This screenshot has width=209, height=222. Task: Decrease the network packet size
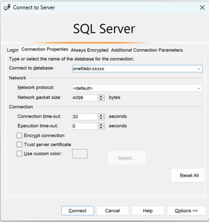[101, 99]
